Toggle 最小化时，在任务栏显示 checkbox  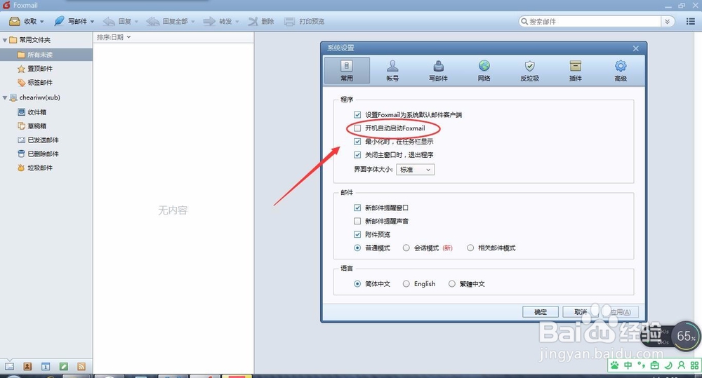point(357,142)
